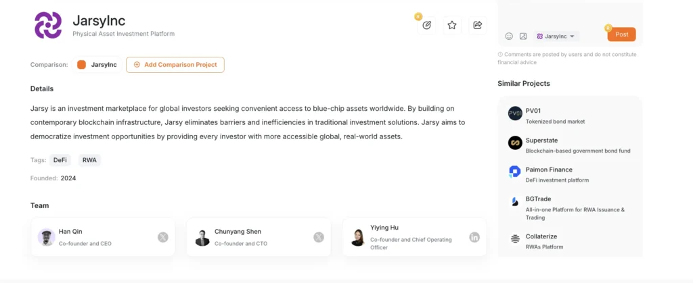The image size is (693, 283).
Task: Open Han Qin's X profile icon
Action: click(163, 237)
